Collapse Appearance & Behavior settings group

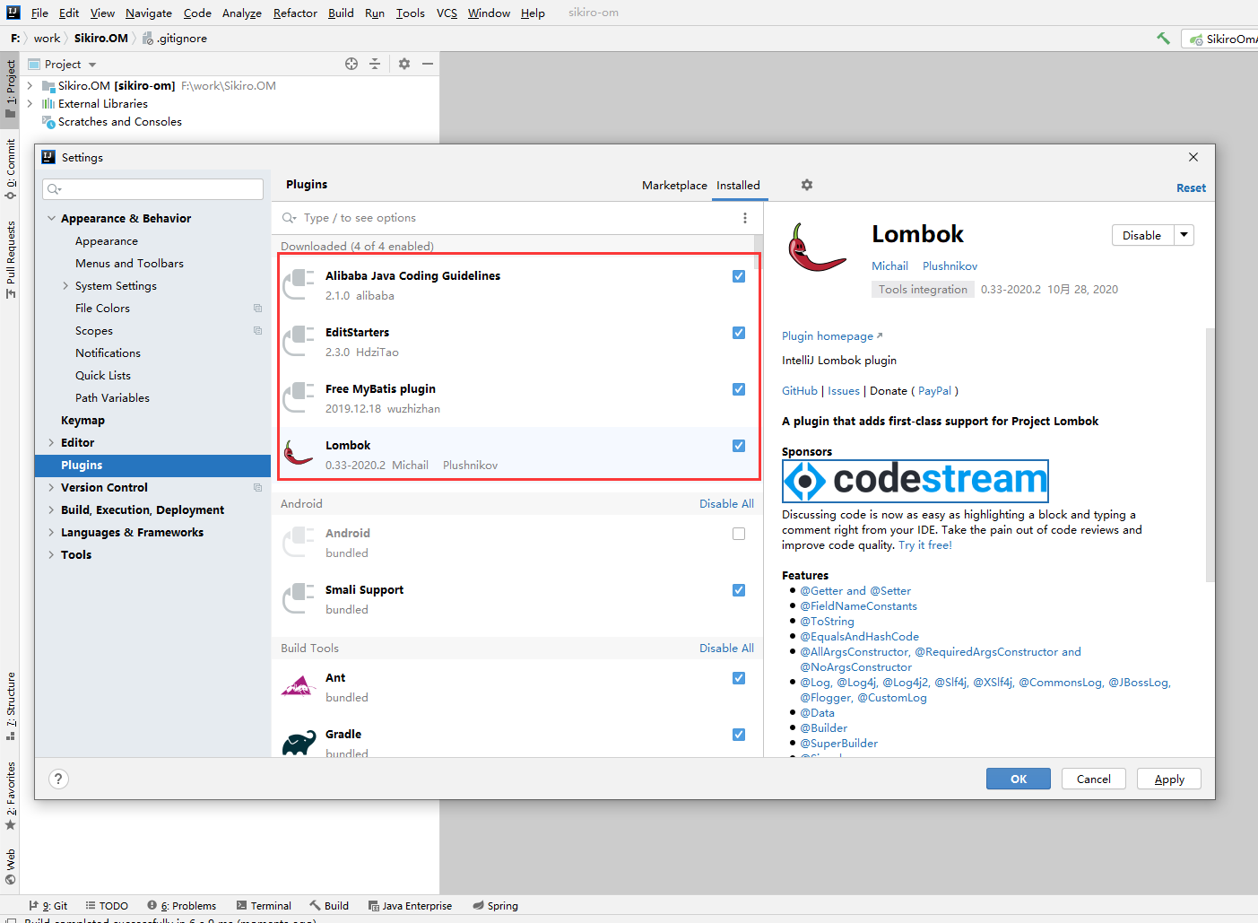(x=51, y=218)
